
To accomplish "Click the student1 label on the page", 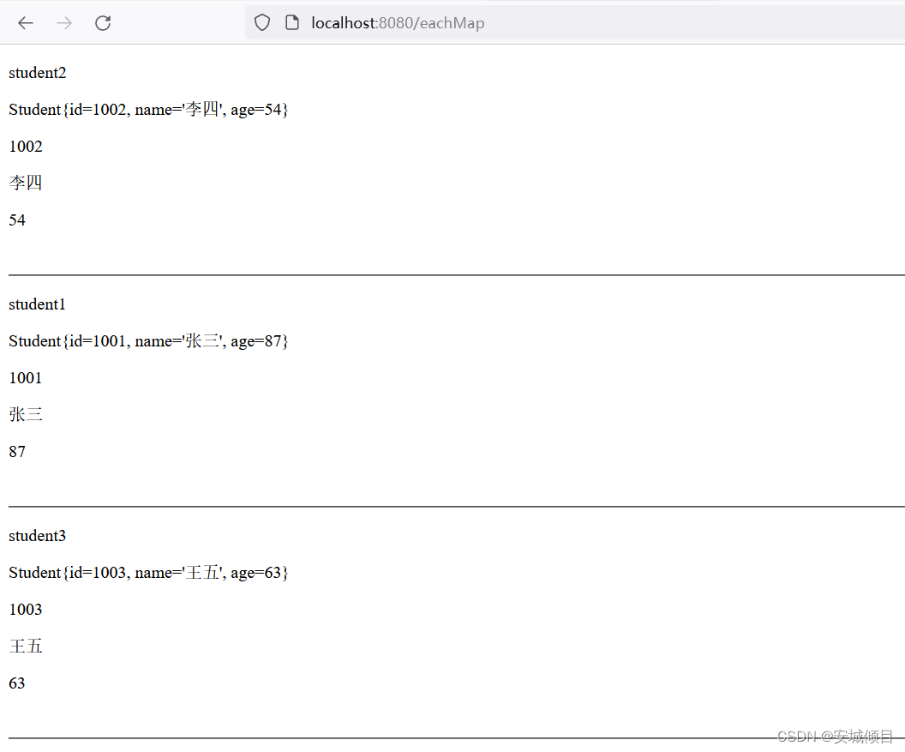I will tap(37, 304).
